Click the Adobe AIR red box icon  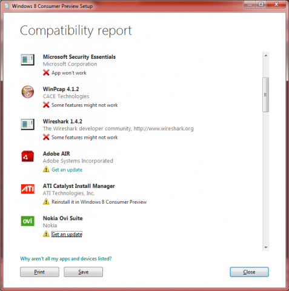tap(28, 156)
